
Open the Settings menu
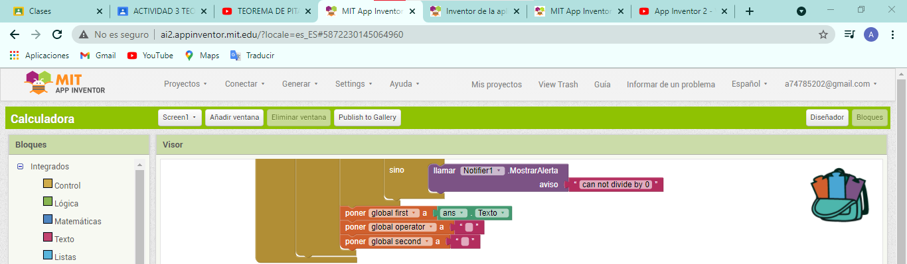[x=353, y=84]
